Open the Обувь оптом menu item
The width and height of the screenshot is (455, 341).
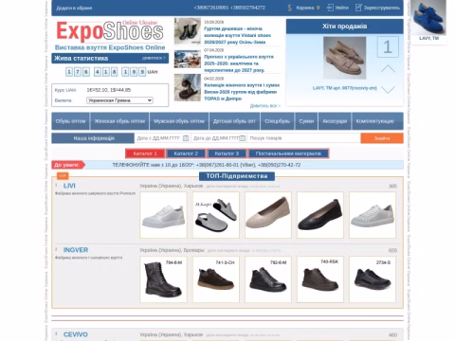(70, 121)
